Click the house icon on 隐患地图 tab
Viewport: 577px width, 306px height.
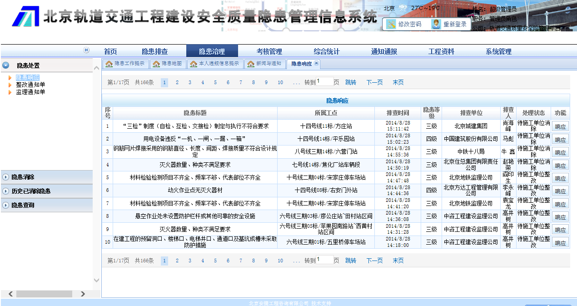click(x=156, y=64)
